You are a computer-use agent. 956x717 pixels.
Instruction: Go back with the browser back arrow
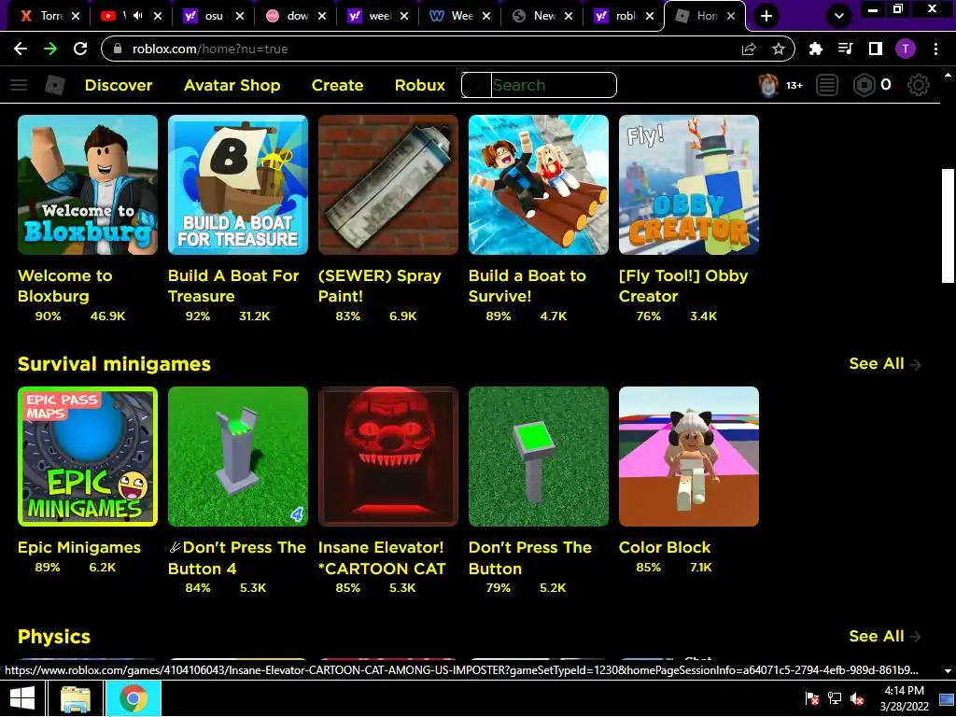tap(21, 49)
